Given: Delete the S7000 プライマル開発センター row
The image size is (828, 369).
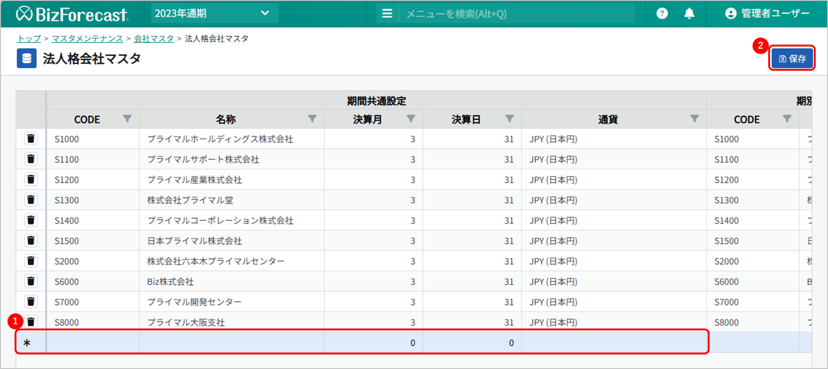Looking at the screenshot, I should point(31,301).
